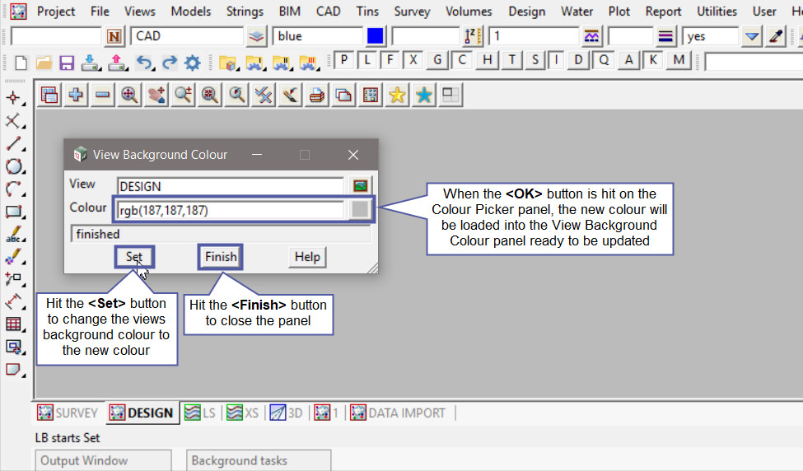Toggle the G snap button
This screenshot has height=471, width=803.
tap(438, 60)
